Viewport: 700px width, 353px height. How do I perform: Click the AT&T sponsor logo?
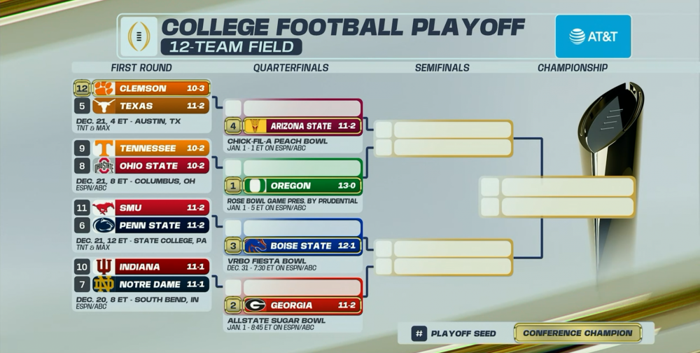coord(593,36)
